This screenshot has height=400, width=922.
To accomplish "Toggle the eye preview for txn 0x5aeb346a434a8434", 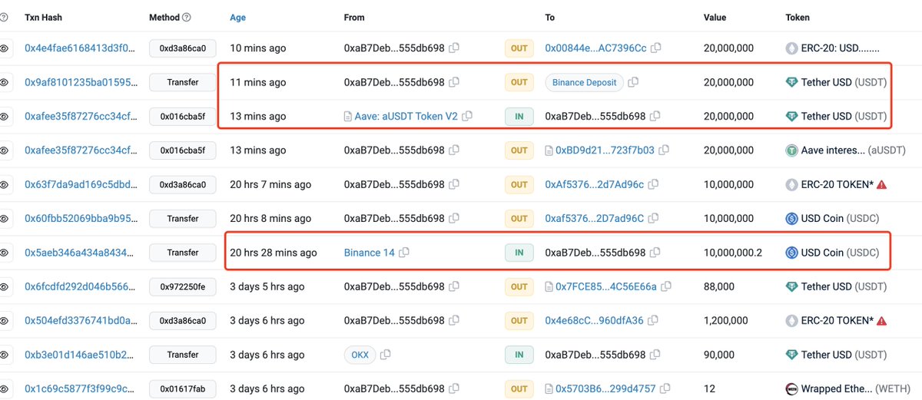I will [5, 253].
